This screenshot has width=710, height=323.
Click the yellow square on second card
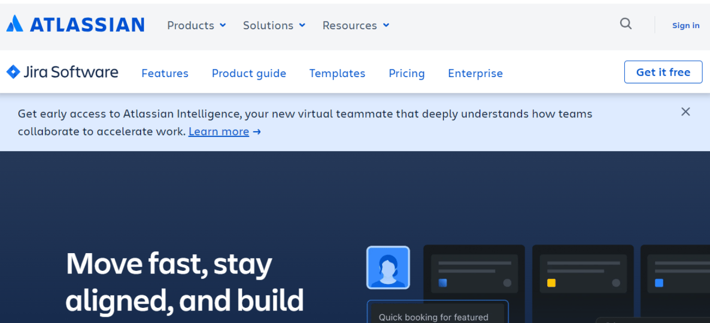point(551,283)
